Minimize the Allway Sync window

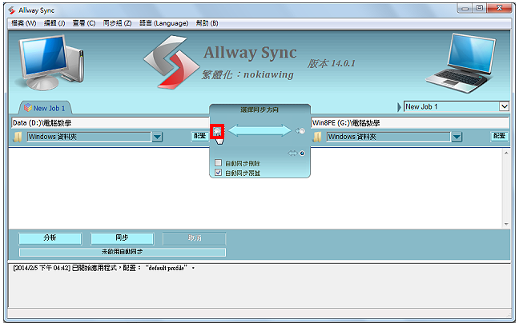click(465, 8)
